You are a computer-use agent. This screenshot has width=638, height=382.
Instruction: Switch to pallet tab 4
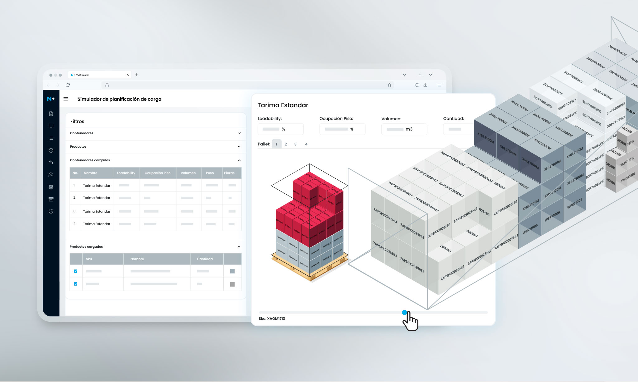pyautogui.click(x=306, y=144)
